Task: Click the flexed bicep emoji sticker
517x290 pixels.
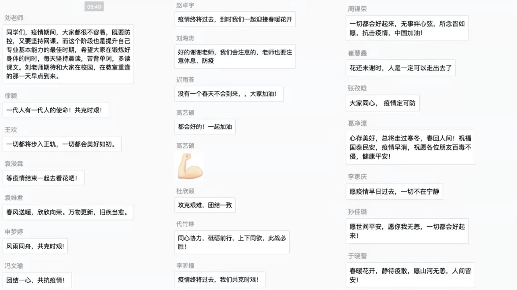Action: [x=190, y=166]
